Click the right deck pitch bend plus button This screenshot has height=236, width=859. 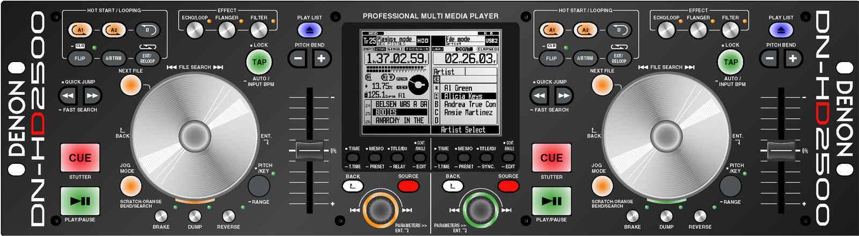tap(792, 58)
